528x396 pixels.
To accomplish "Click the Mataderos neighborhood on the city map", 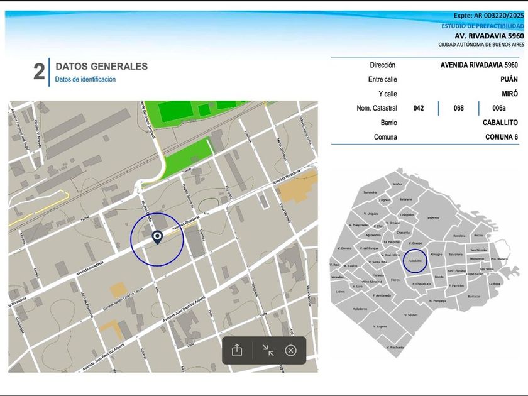I will [x=360, y=309].
